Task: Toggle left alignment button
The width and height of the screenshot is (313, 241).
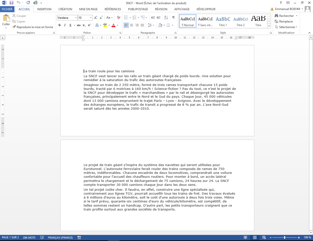Action: click(x=126, y=25)
